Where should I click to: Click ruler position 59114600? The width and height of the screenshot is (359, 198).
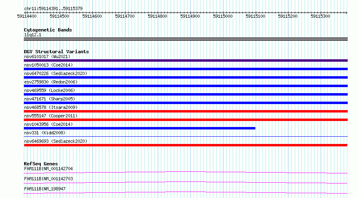(x=92, y=16)
